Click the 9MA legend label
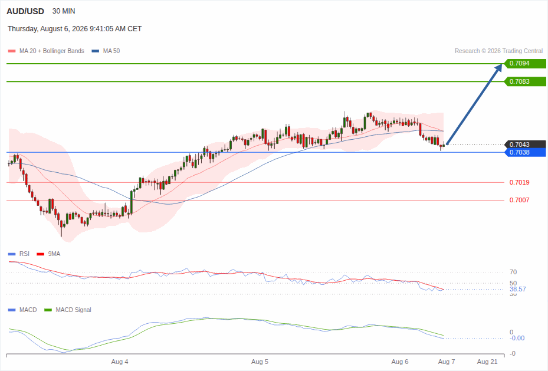Image resolution: width=548 pixels, height=371 pixels. tap(54, 254)
